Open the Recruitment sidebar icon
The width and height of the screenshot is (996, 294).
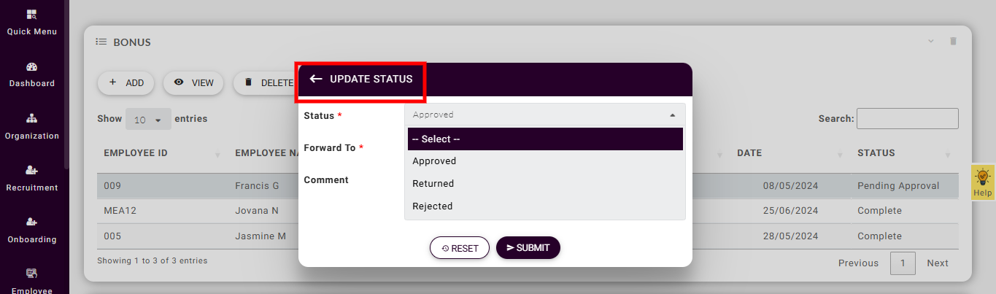(32, 171)
